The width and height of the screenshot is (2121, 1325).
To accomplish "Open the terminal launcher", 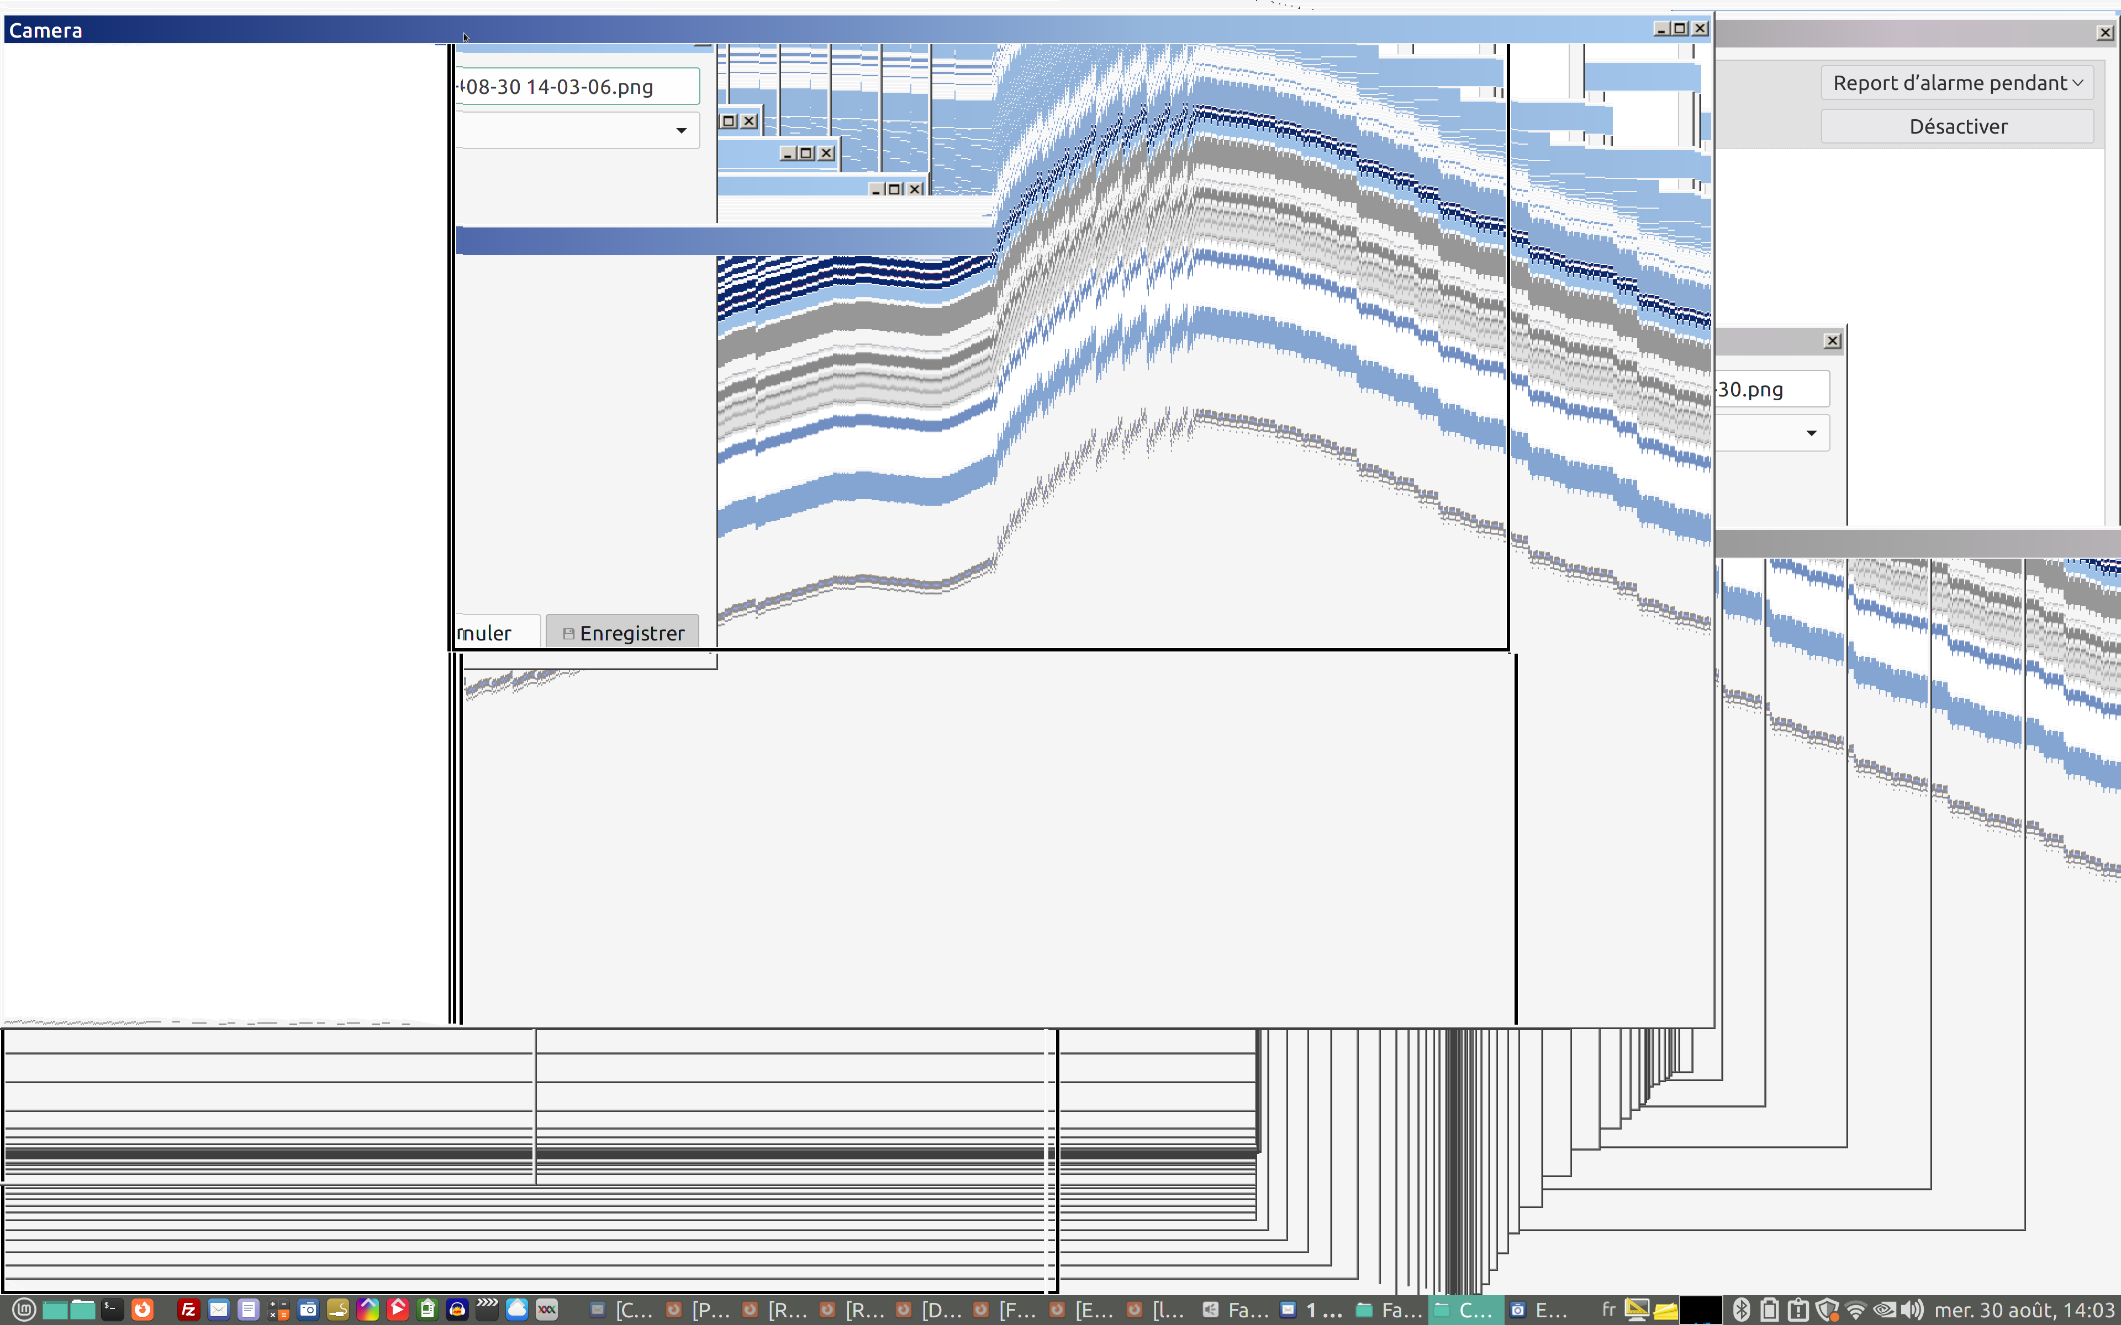I will [x=112, y=1309].
